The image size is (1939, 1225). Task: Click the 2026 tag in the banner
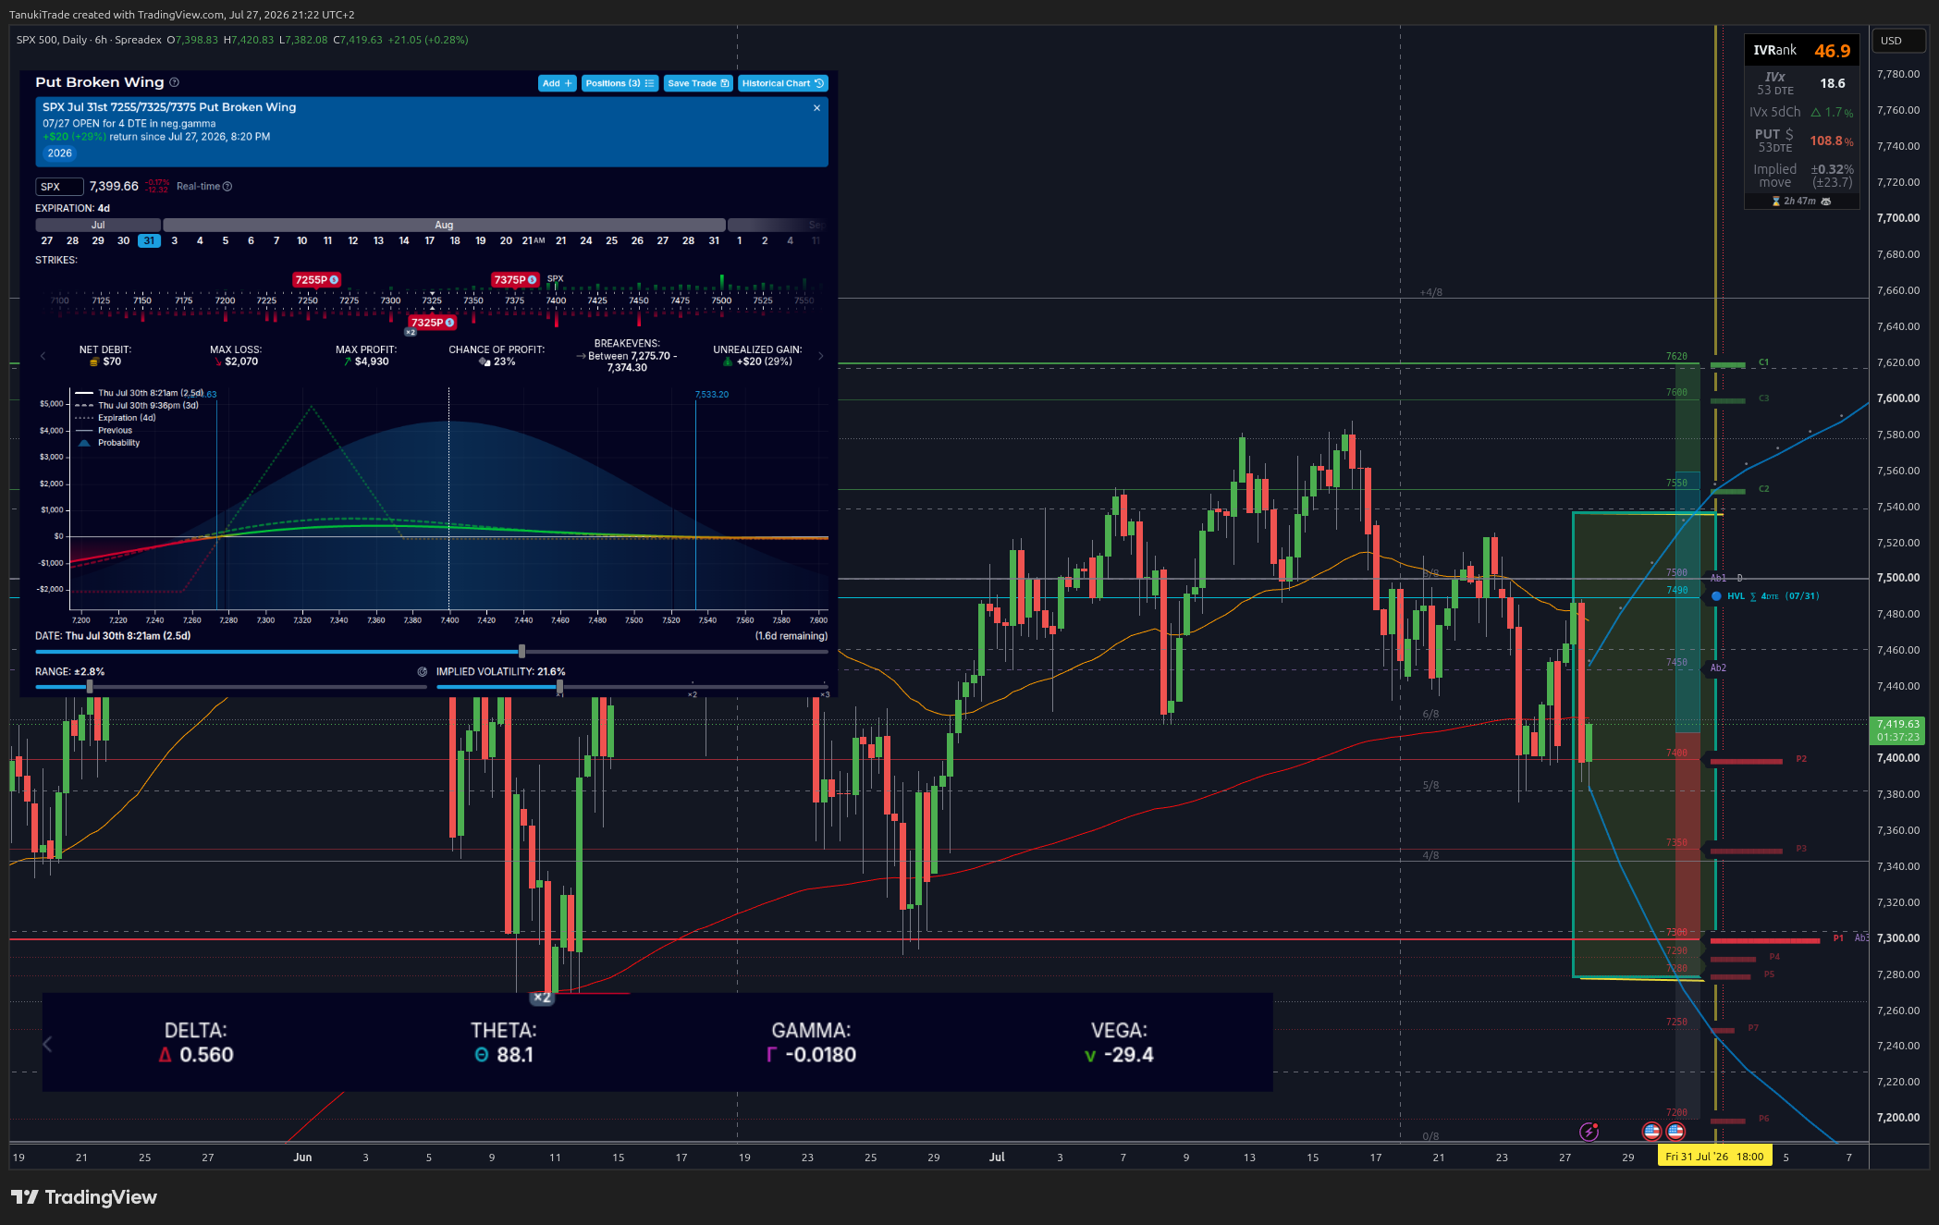pos(59,153)
